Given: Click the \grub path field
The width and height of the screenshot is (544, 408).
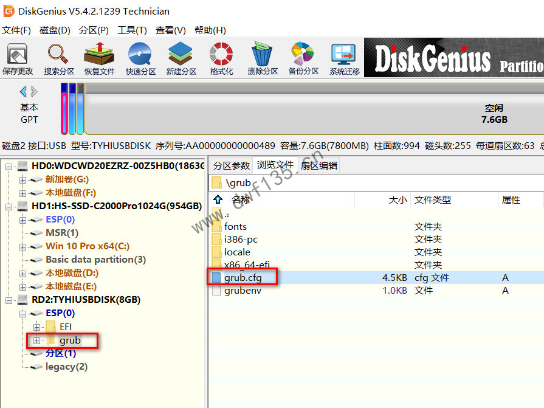Looking at the screenshot, I should point(376,182).
